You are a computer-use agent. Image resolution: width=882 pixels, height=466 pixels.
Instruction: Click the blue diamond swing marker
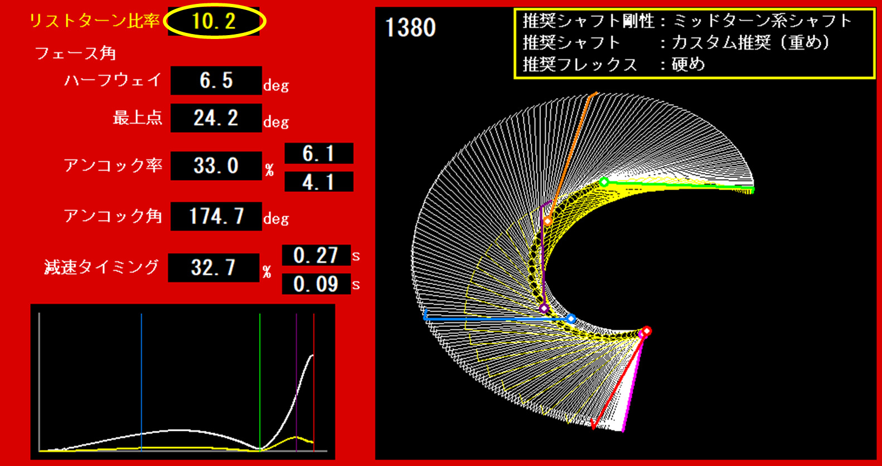coord(571,319)
